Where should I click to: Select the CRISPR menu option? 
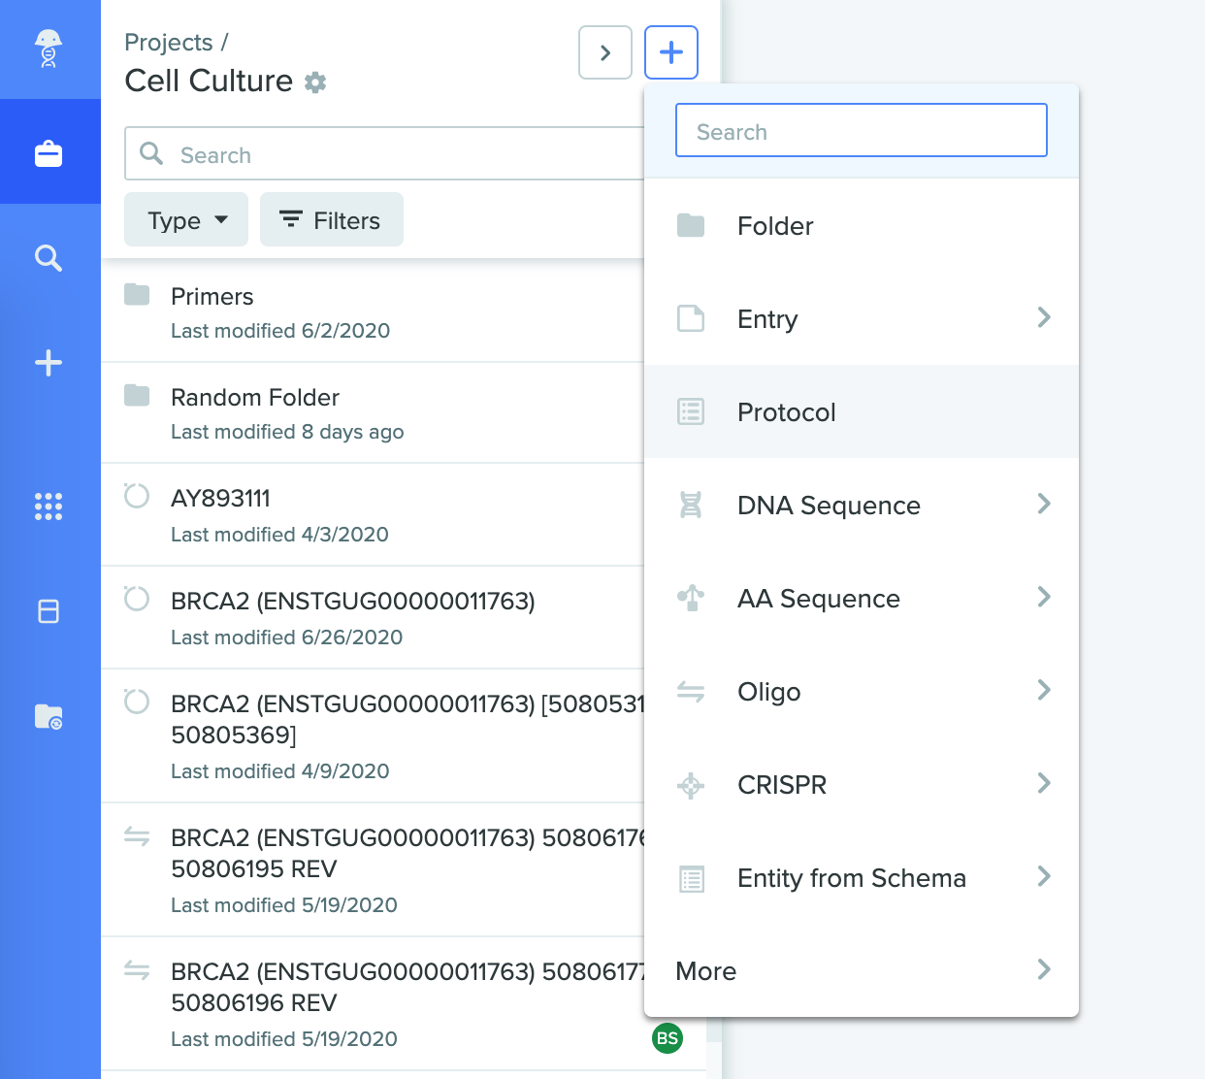click(782, 785)
